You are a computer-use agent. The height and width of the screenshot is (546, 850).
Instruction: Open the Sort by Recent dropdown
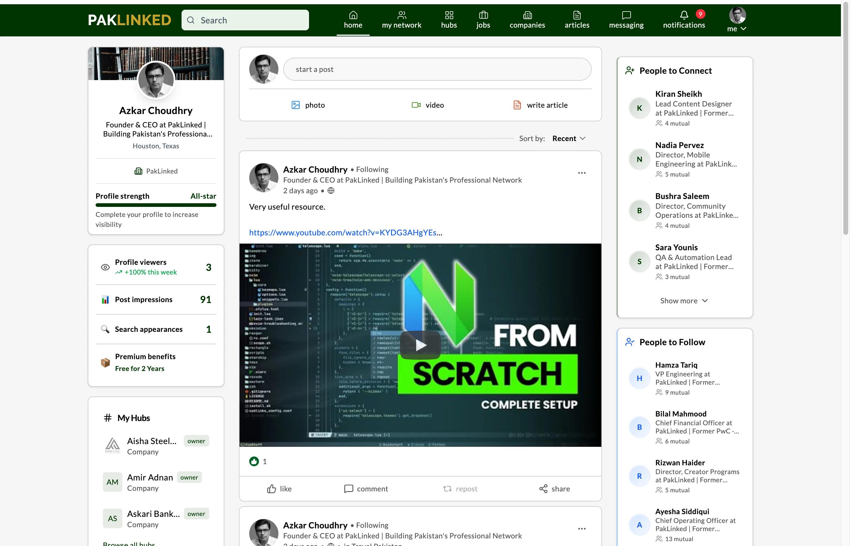tap(568, 138)
